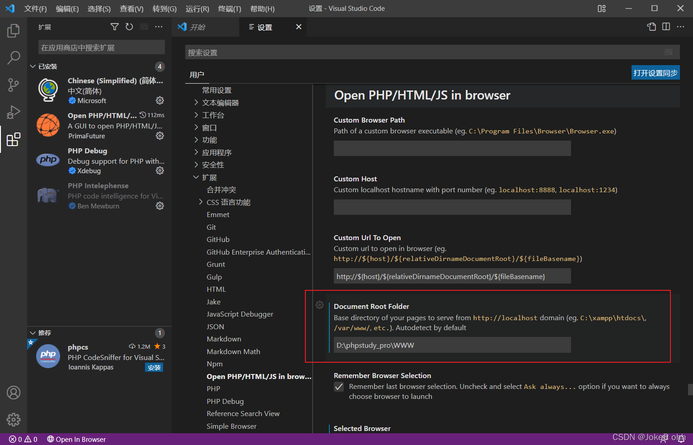Image resolution: width=693 pixels, height=445 pixels.
Task: Install the phpcs extension
Action: point(154,368)
